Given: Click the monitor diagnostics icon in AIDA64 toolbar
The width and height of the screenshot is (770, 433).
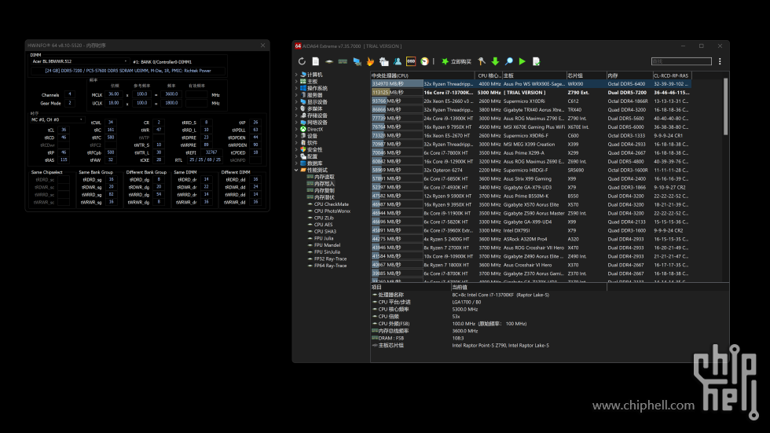Looking at the screenshot, I should pos(357,61).
